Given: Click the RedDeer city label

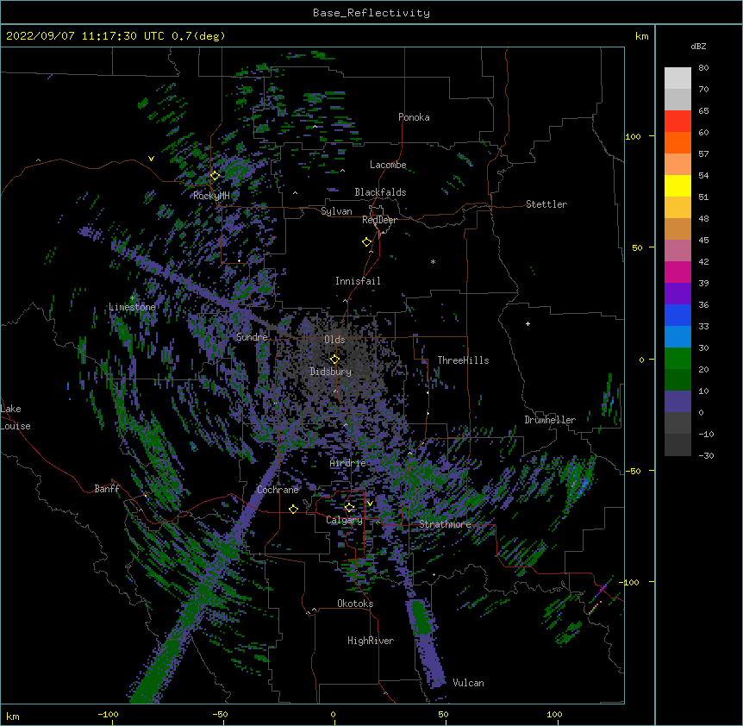Looking at the screenshot, I should 379,220.
